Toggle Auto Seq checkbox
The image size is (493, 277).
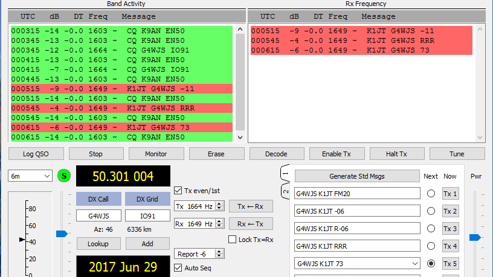point(178,267)
